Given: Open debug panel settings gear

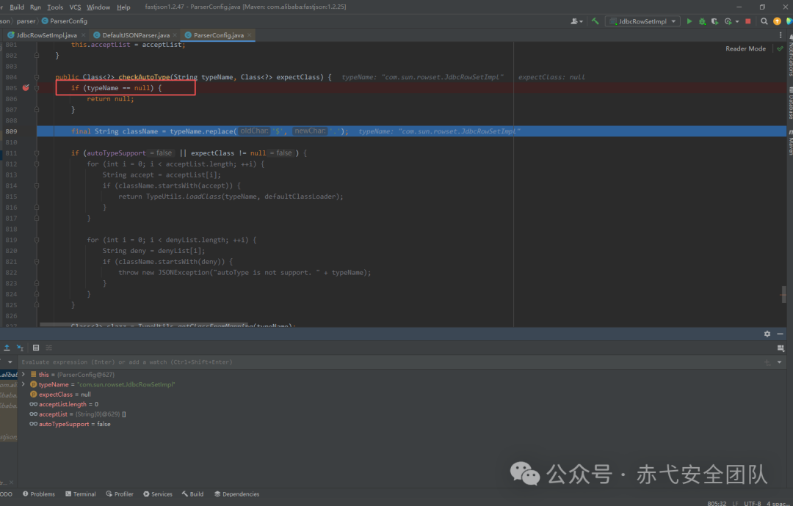Looking at the screenshot, I should click(x=767, y=334).
